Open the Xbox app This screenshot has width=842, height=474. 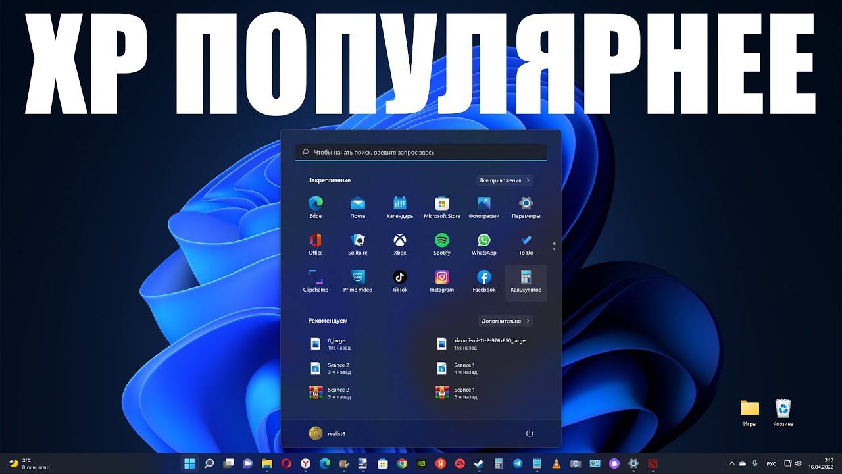point(400,244)
